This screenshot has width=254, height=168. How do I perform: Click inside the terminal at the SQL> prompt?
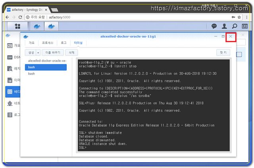[x=83, y=147]
